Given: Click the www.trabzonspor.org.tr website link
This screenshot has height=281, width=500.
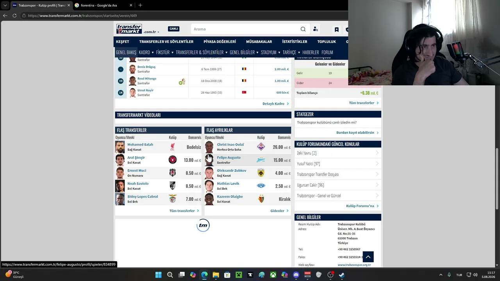Looking at the screenshot, I should point(354,265).
